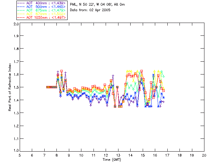Viewport: 210px width, 168px height.
Task: Click the y-axis tick label 1.0
Action: 16,150
